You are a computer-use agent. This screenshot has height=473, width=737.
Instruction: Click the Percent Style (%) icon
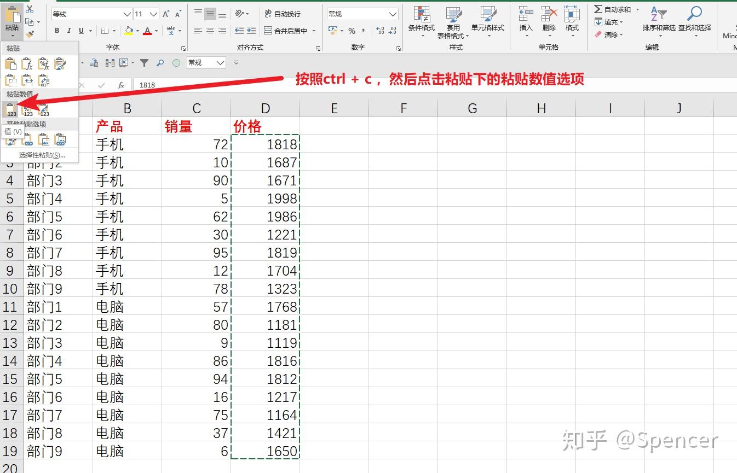[352, 31]
